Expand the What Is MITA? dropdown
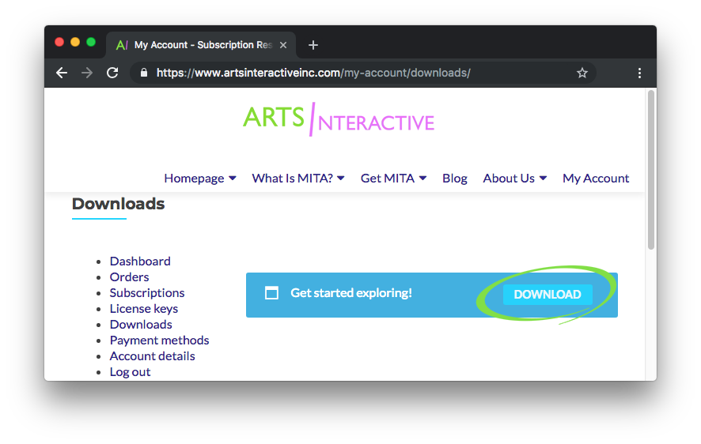The width and height of the screenshot is (701, 444). (x=298, y=179)
